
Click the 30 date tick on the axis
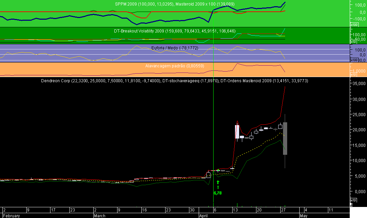[x=192, y=210]
